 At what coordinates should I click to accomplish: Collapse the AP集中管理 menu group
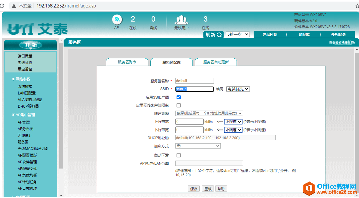point(23,115)
